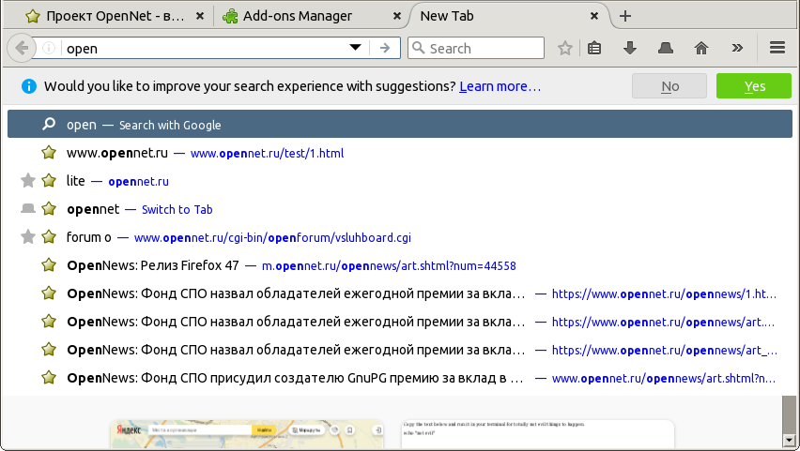
Task: Close the New Tab tab
Action: [x=594, y=16]
